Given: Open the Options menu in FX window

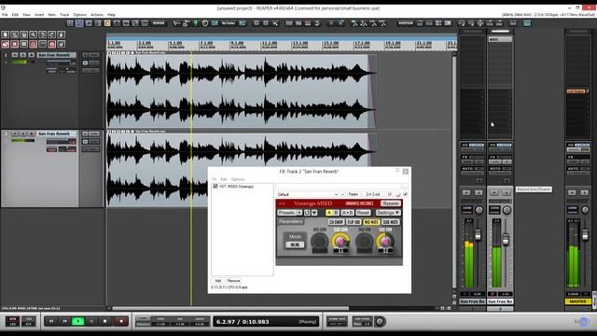Looking at the screenshot, I should (238, 179).
